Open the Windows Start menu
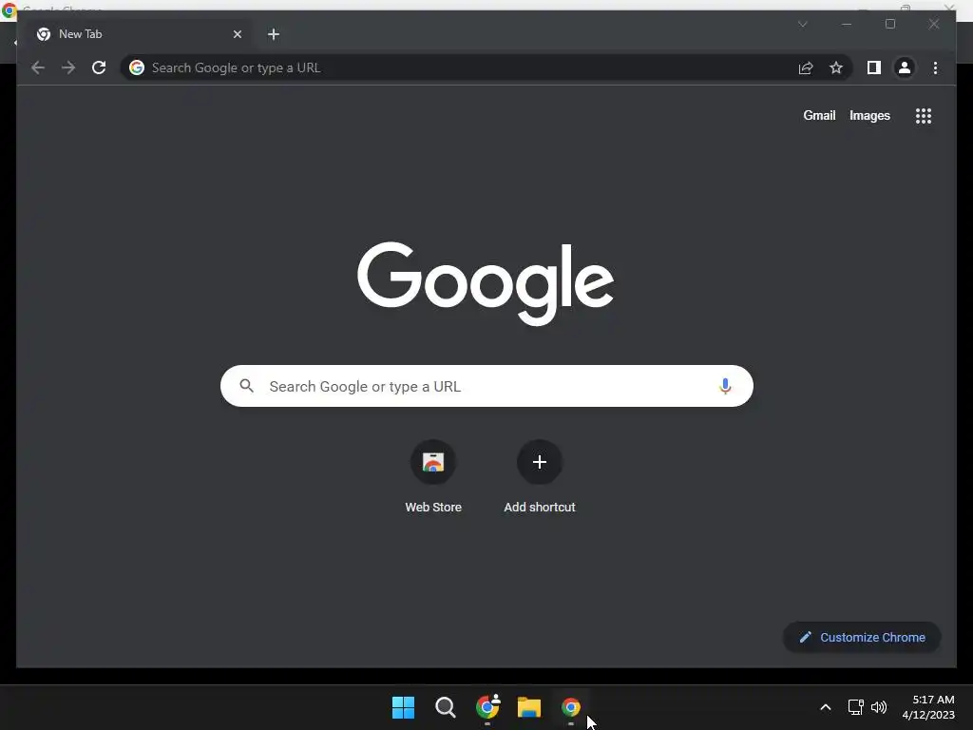 coord(403,707)
